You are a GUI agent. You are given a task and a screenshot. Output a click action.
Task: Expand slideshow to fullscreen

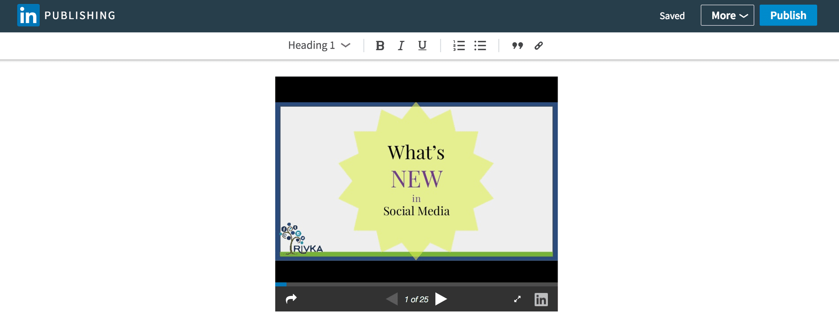[x=517, y=299]
